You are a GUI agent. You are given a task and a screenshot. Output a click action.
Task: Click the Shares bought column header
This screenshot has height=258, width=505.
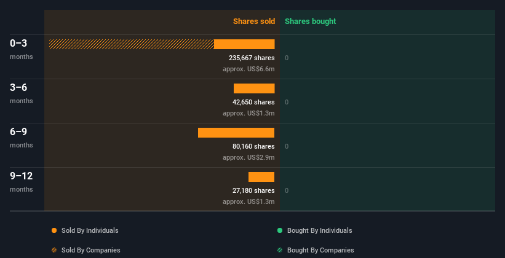pyautogui.click(x=310, y=21)
